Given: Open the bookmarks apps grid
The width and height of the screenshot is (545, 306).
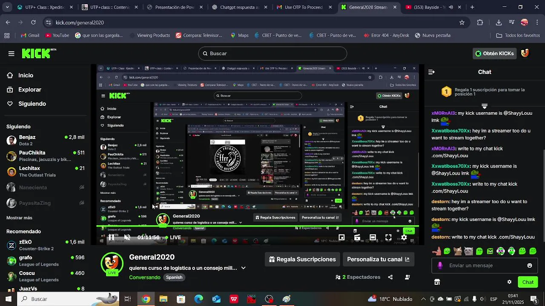Looking at the screenshot, I should [x=7, y=35].
